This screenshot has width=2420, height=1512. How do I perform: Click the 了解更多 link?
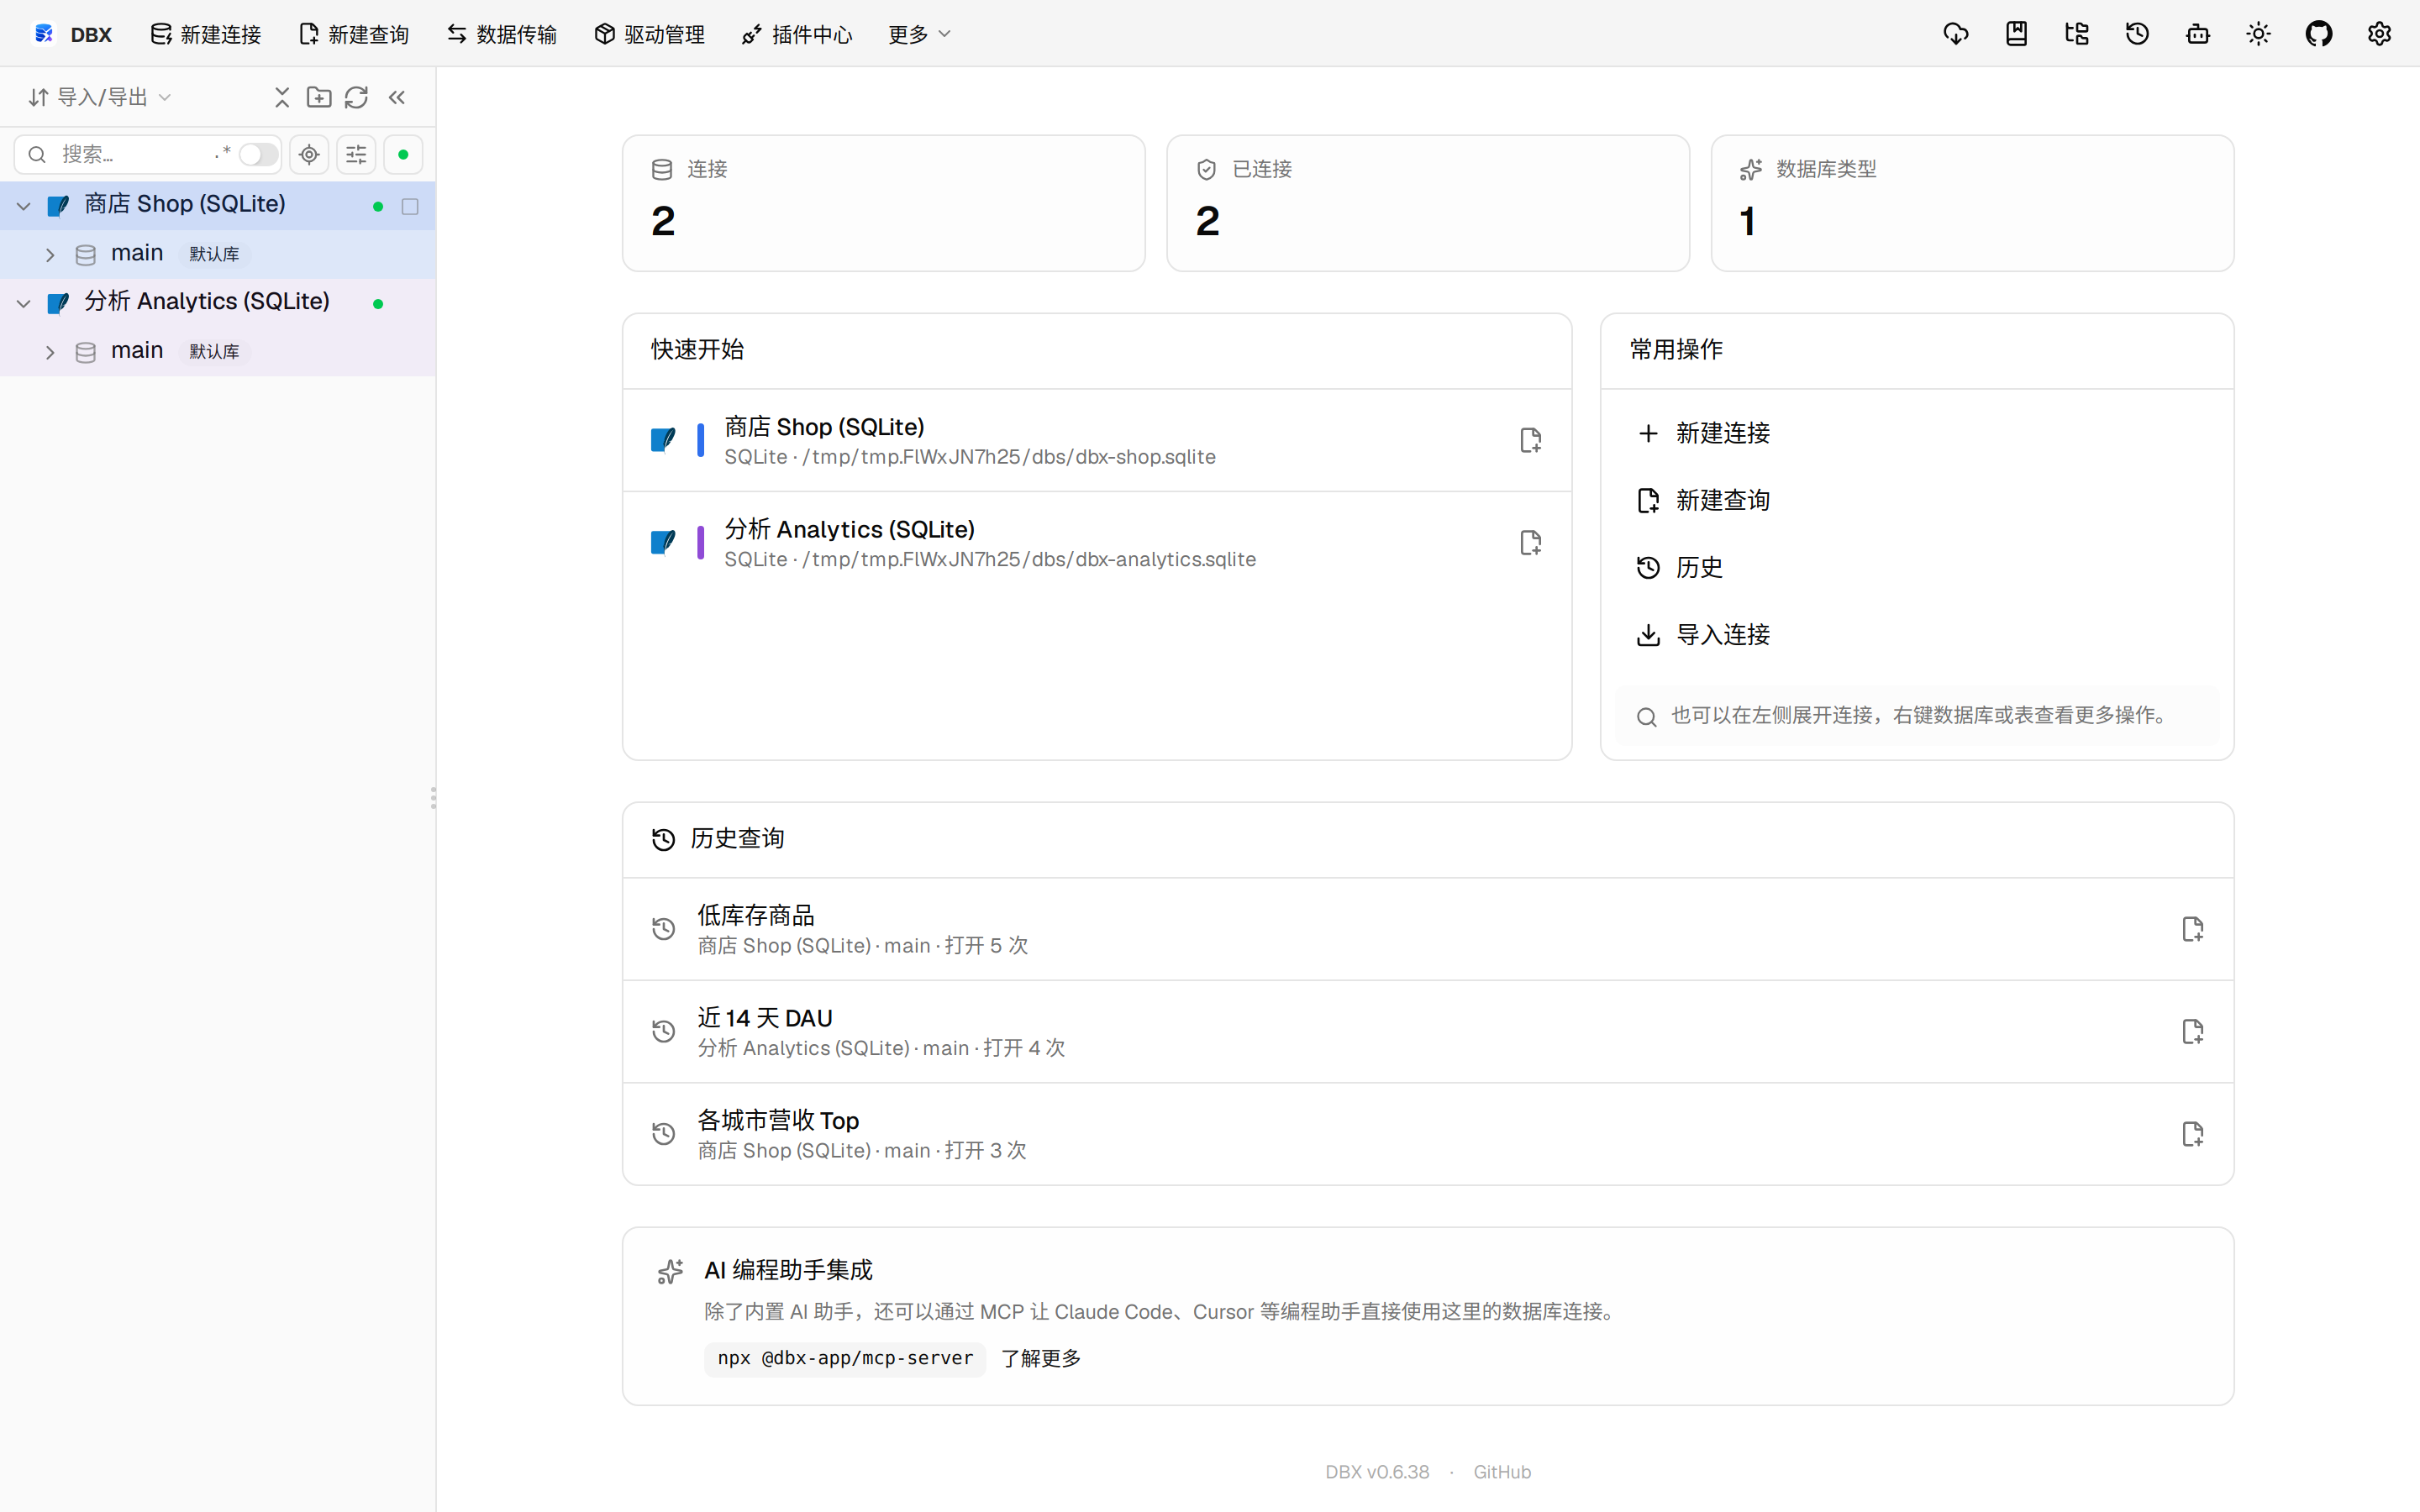tap(1041, 1358)
